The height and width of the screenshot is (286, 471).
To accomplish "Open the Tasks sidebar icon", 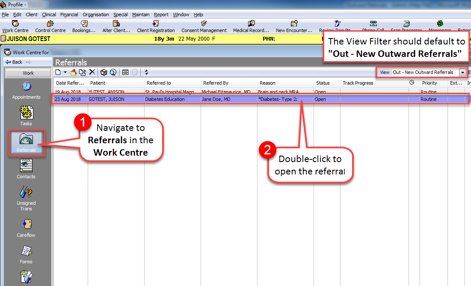I will point(26,116).
